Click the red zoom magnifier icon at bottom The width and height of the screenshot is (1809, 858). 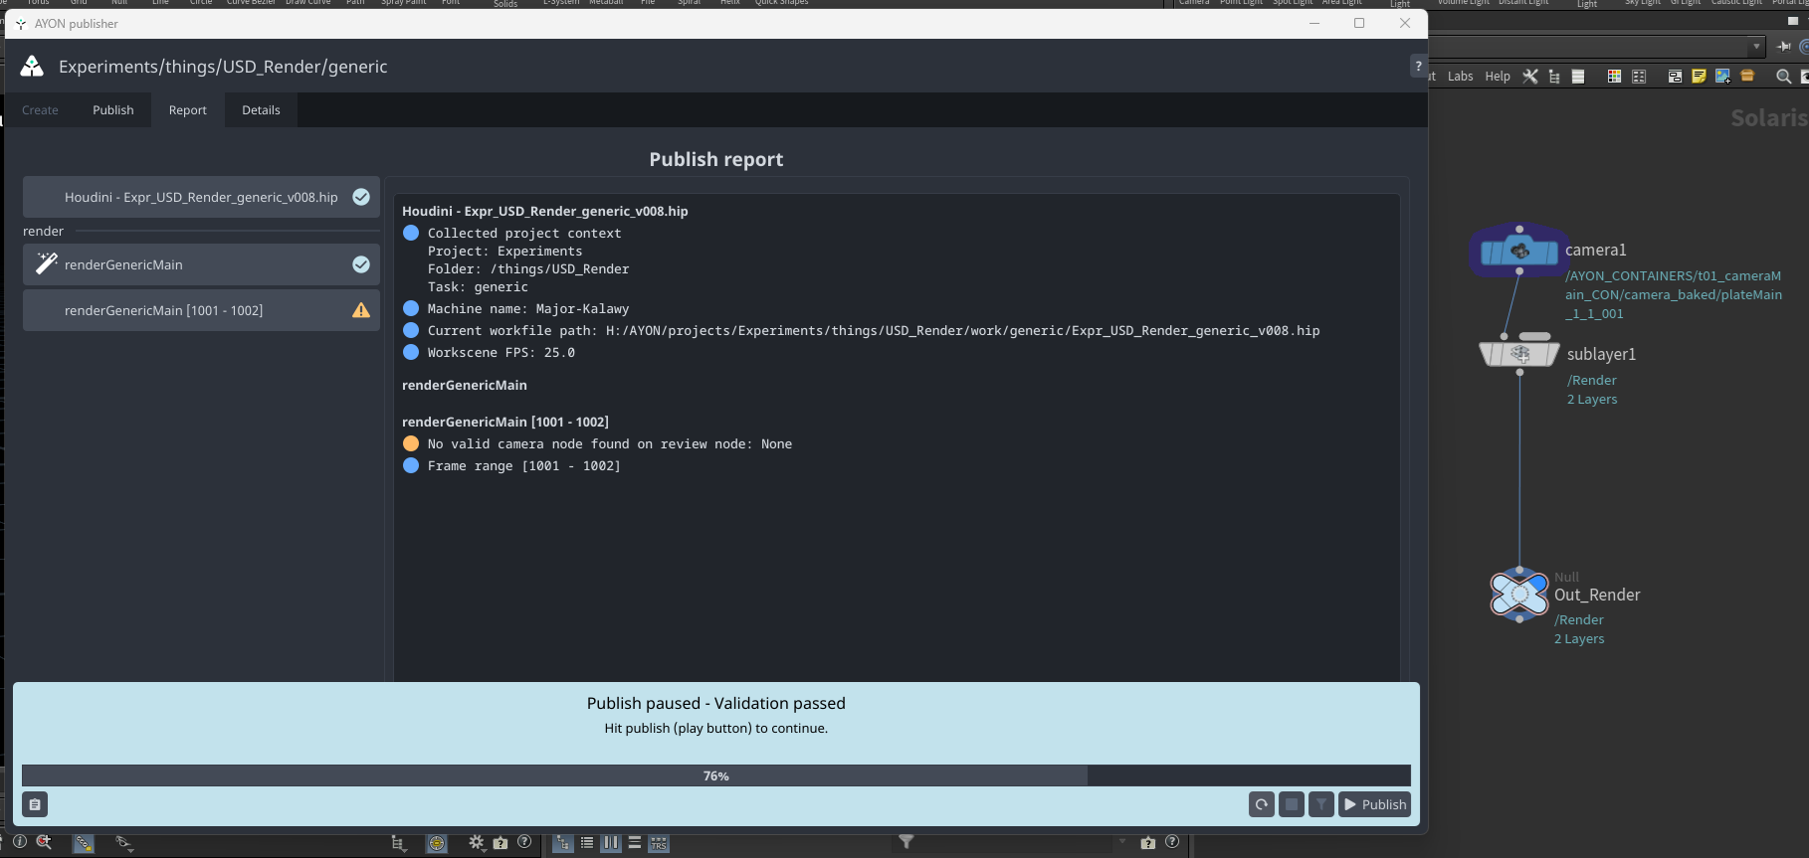point(44,841)
